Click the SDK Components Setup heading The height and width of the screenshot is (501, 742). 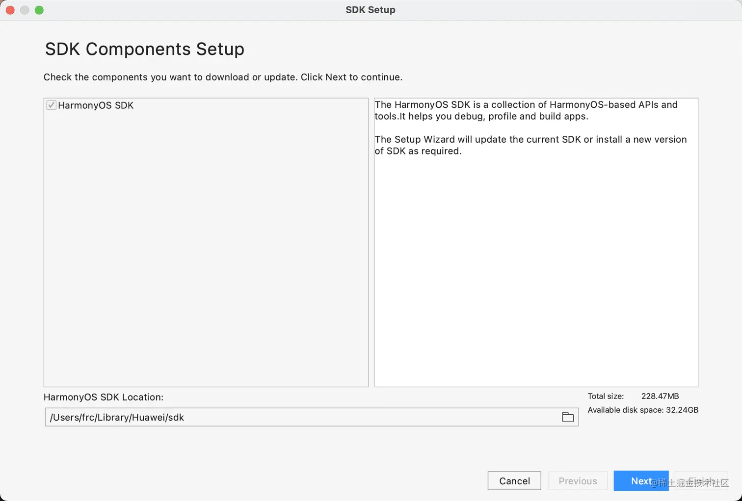pyautogui.click(x=144, y=49)
